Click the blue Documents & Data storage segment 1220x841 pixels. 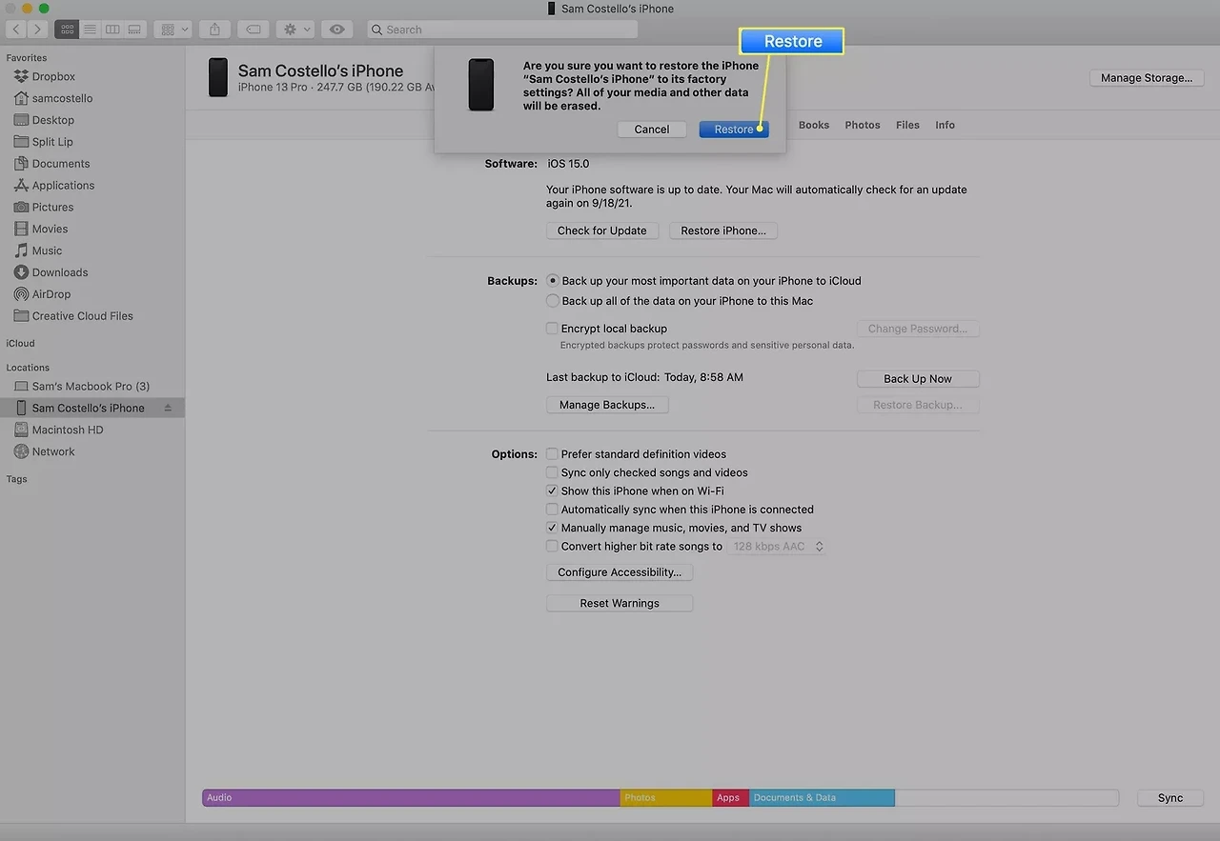[x=822, y=798]
